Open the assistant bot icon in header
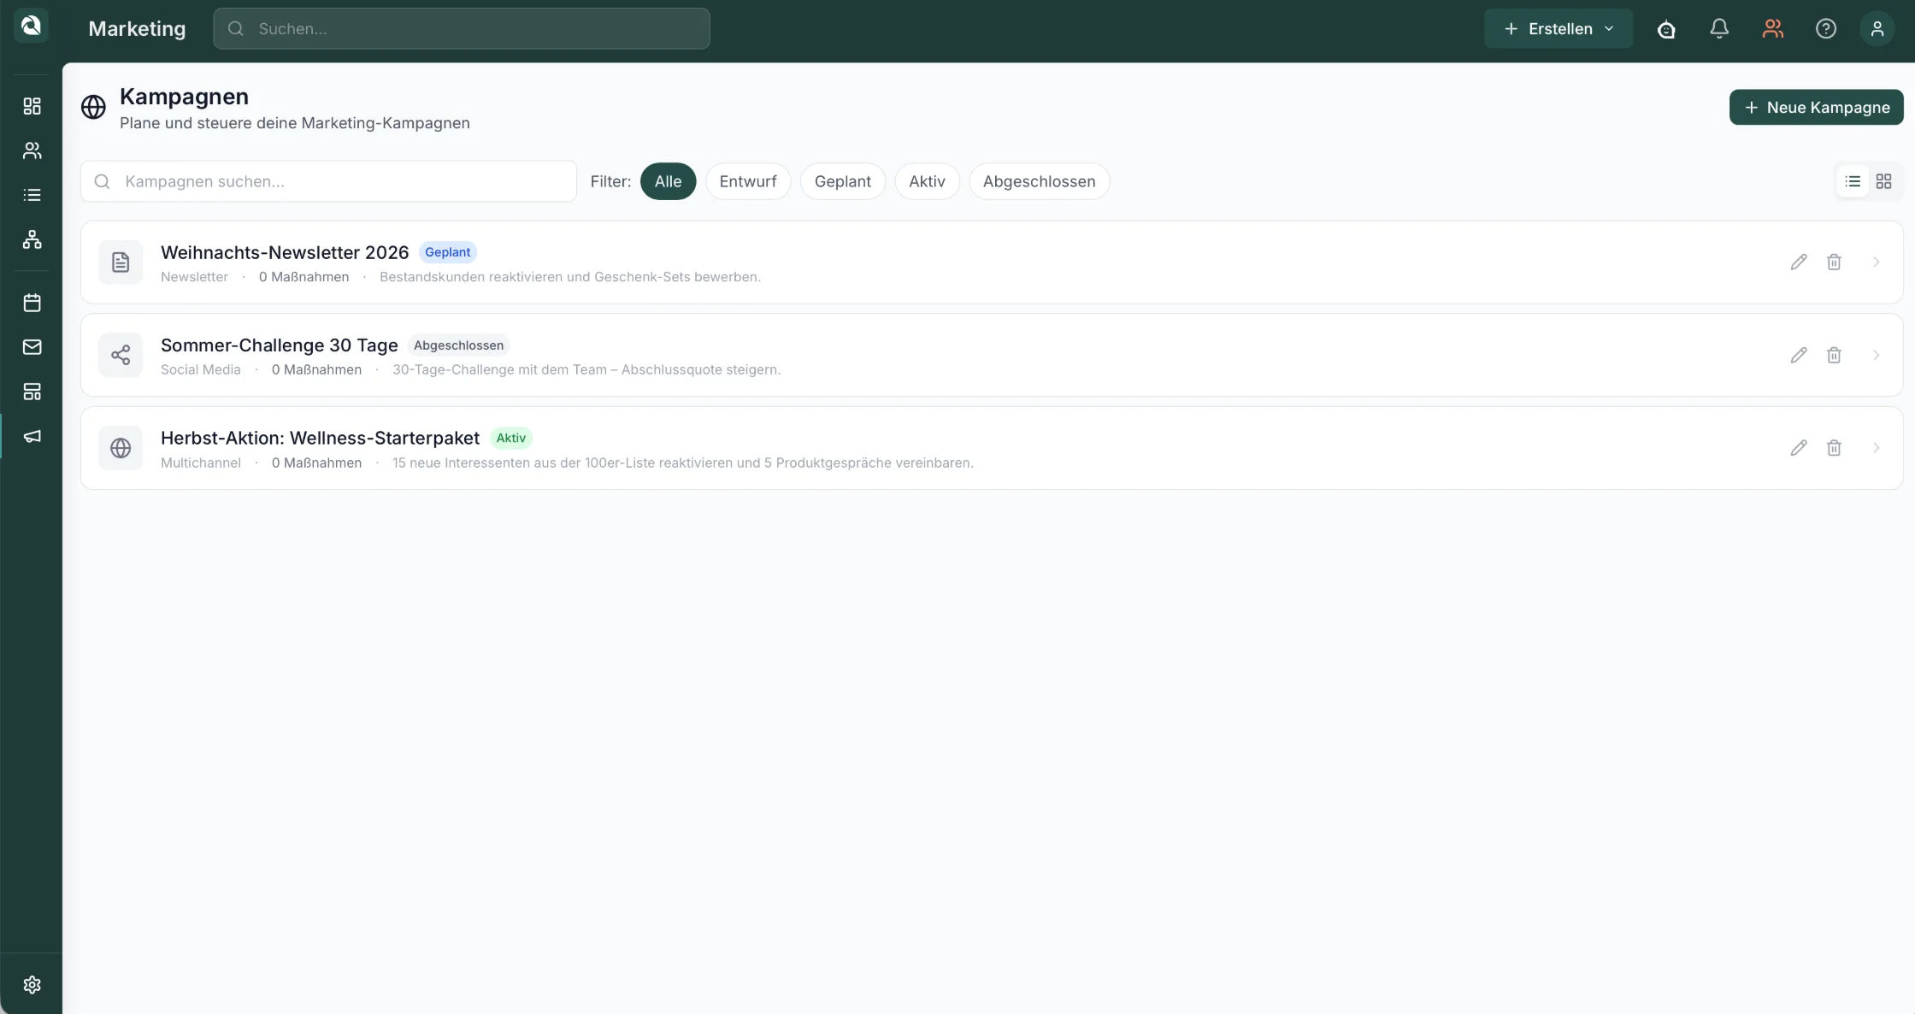This screenshot has width=1915, height=1014. tap(1666, 29)
